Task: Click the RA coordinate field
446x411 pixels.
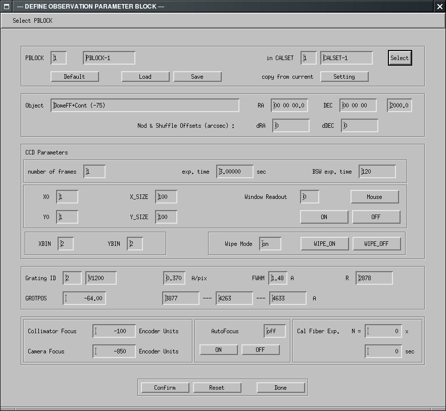Action: 289,106
